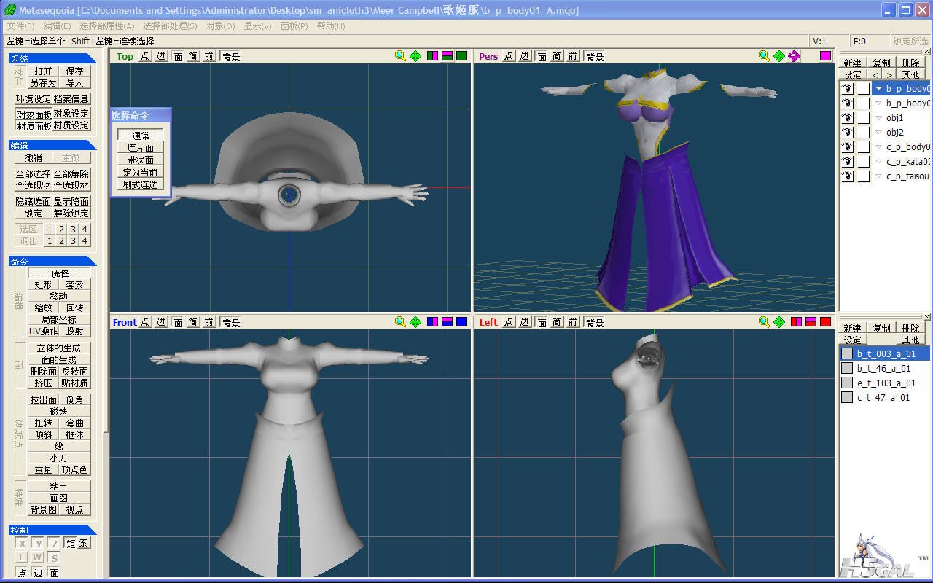This screenshot has width=933, height=583.
Task: Click the zoom magnifier icon in Top view
Action: click(400, 56)
